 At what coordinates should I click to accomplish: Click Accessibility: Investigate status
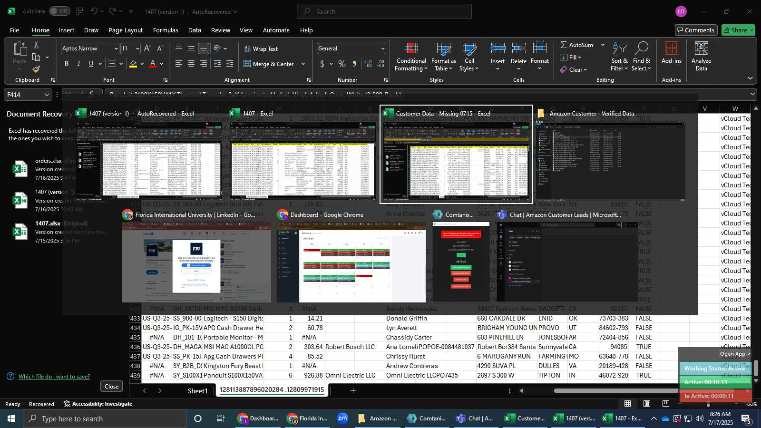(98, 404)
